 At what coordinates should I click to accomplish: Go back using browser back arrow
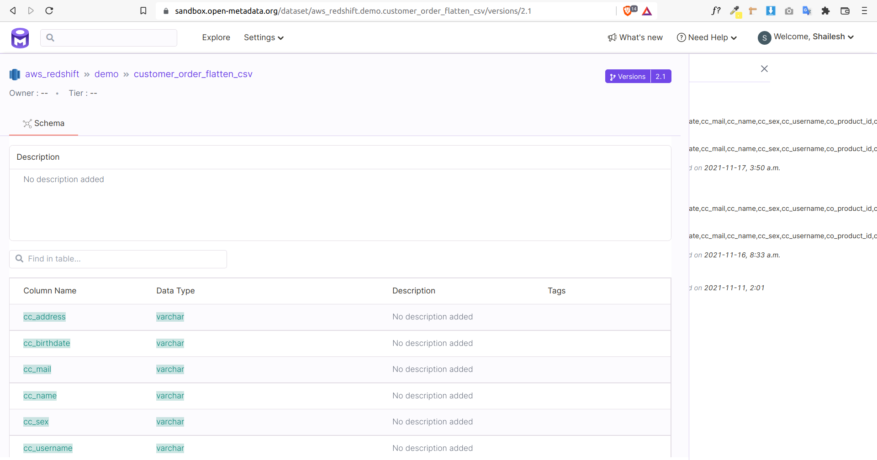pyautogui.click(x=13, y=10)
